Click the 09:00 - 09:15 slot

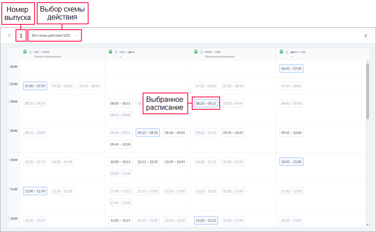point(120,132)
